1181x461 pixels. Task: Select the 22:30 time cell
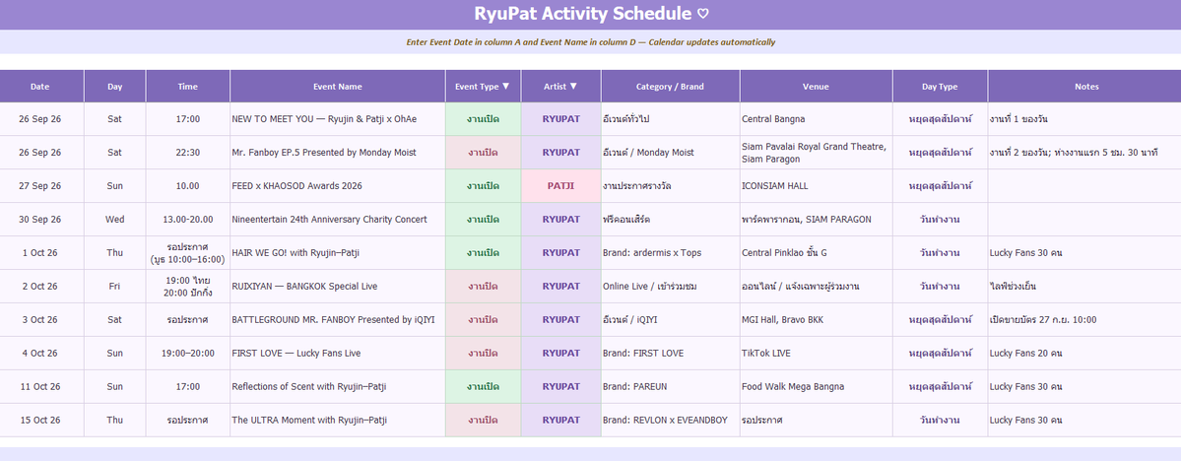pos(188,152)
